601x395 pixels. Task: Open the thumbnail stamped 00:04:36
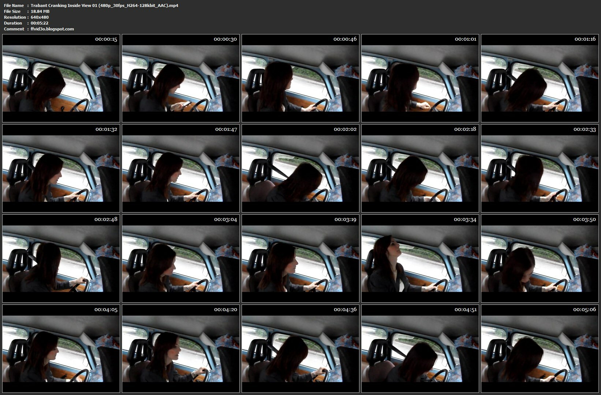[300, 348]
